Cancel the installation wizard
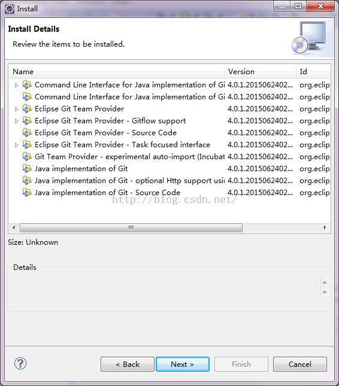 [x=300, y=364]
